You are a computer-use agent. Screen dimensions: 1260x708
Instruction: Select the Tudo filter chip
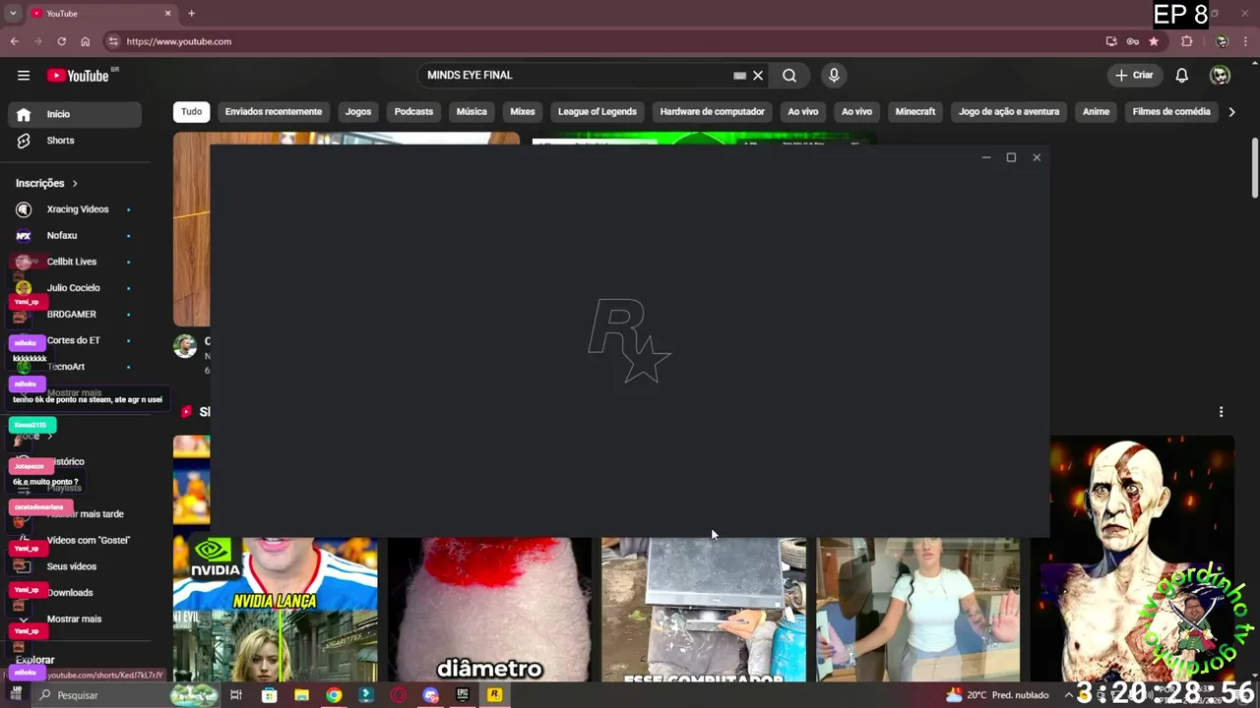coord(192,112)
